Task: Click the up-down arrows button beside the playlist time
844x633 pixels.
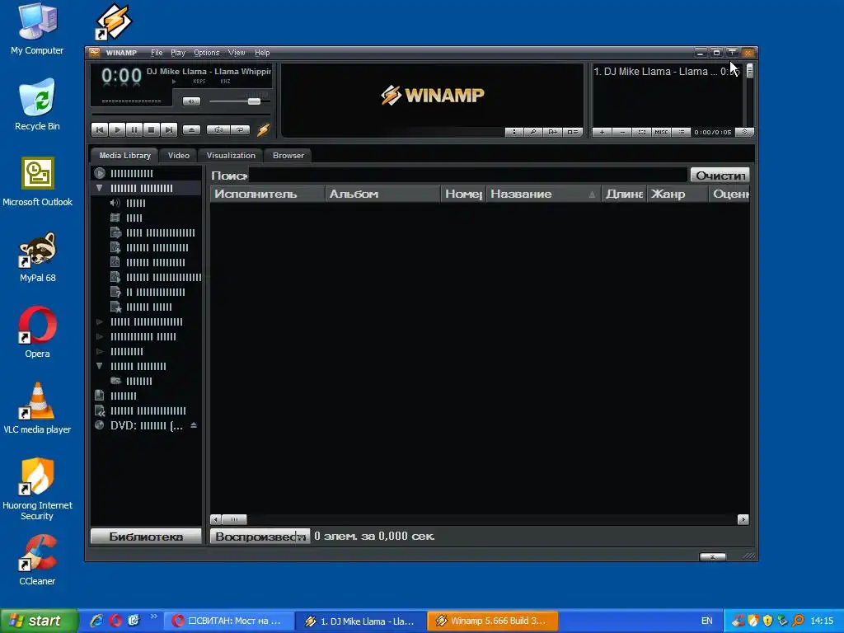Action: click(744, 132)
